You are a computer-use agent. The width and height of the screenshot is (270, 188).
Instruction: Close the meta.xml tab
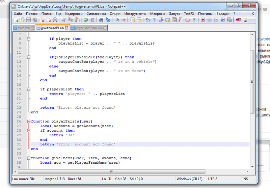32,28
